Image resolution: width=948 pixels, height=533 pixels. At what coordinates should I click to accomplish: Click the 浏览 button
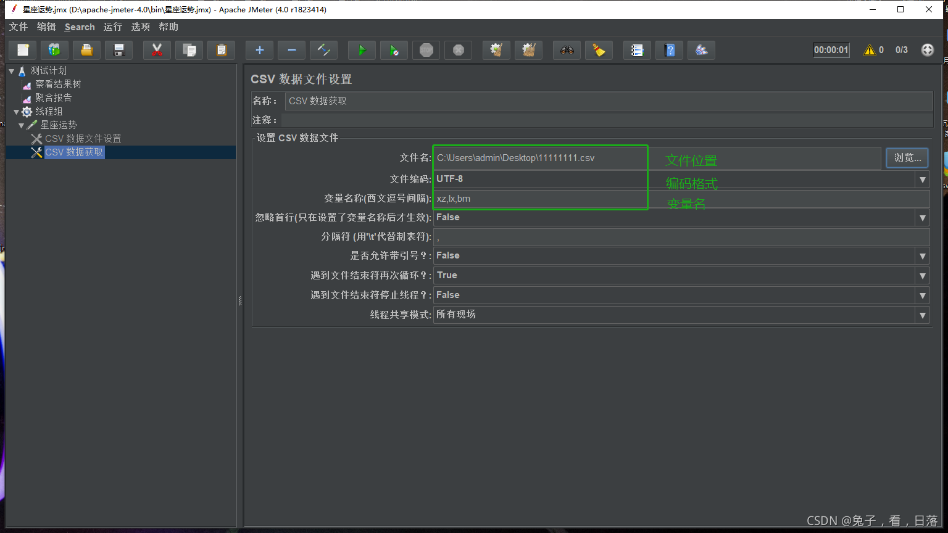coord(907,157)
